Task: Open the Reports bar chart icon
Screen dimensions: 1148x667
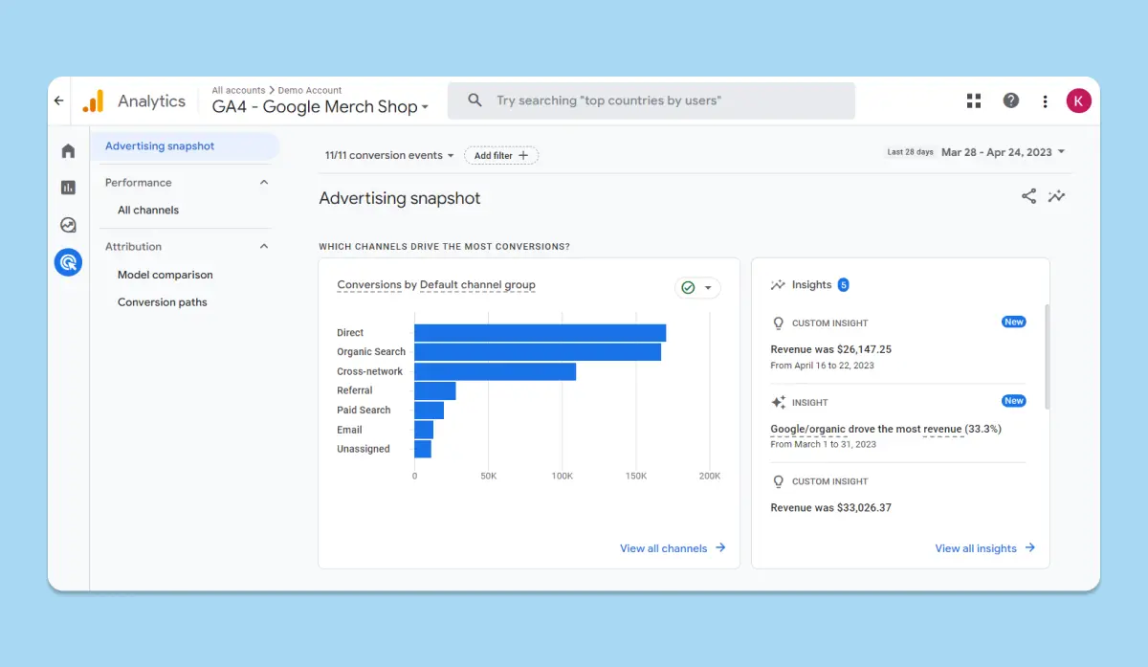Action: coord(68,188)
